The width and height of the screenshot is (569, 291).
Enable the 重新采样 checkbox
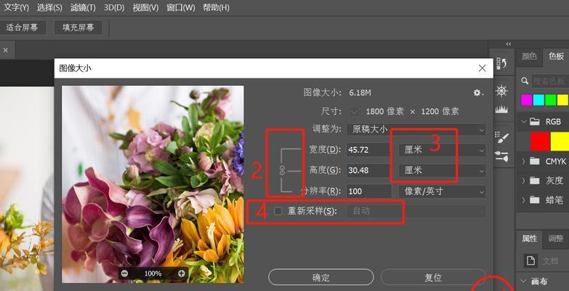(x=278, y=211)
